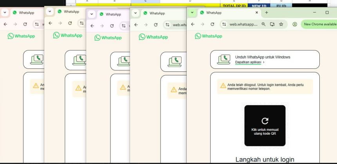Click the Unduh WhatsApp untuk Windows text
The width and height of the screenshot is (337, 164).
tap(263, 57)
